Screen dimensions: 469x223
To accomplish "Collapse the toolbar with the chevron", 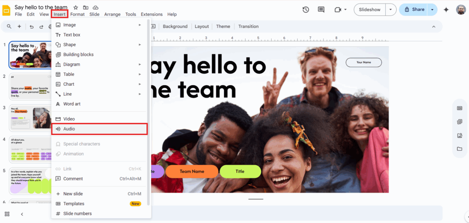I will (x=434, y=26).
